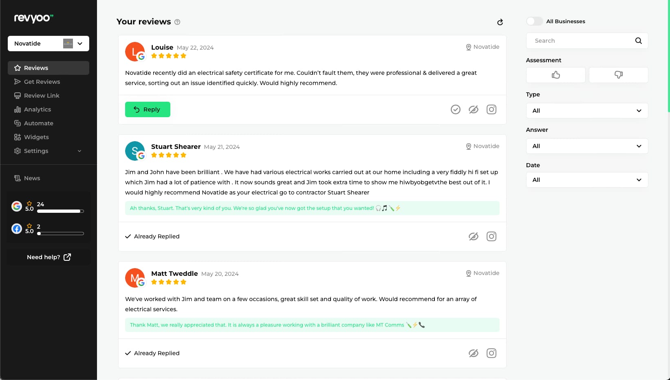Reply to Louise's review

tap(148, 109)
